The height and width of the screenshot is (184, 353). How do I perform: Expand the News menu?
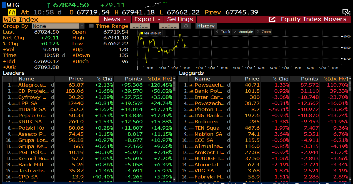[115, 19]
